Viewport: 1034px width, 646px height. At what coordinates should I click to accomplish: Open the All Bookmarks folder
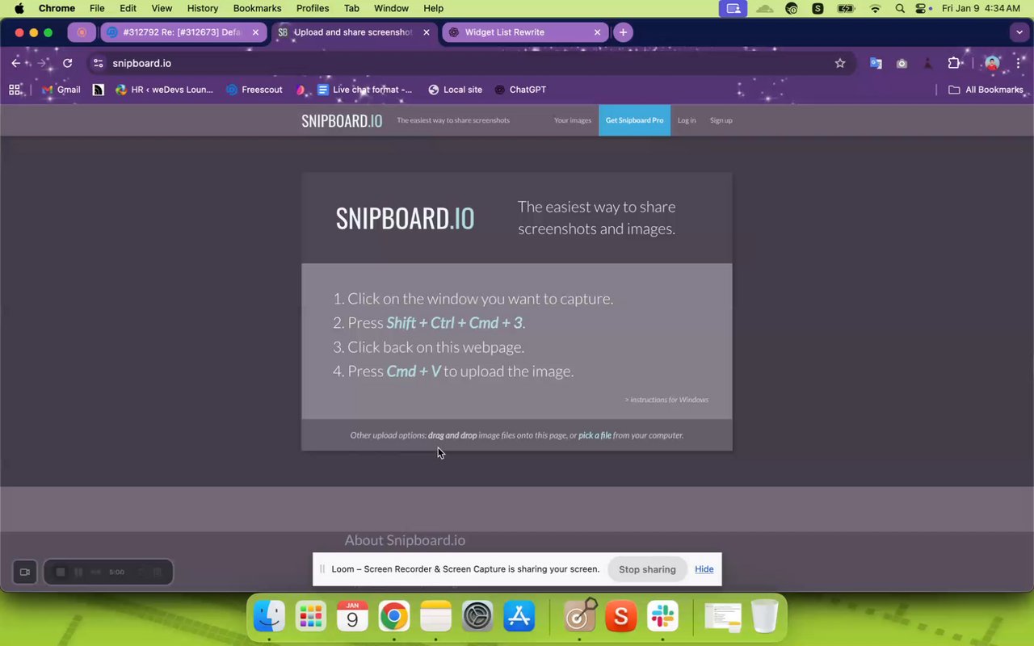986,90
